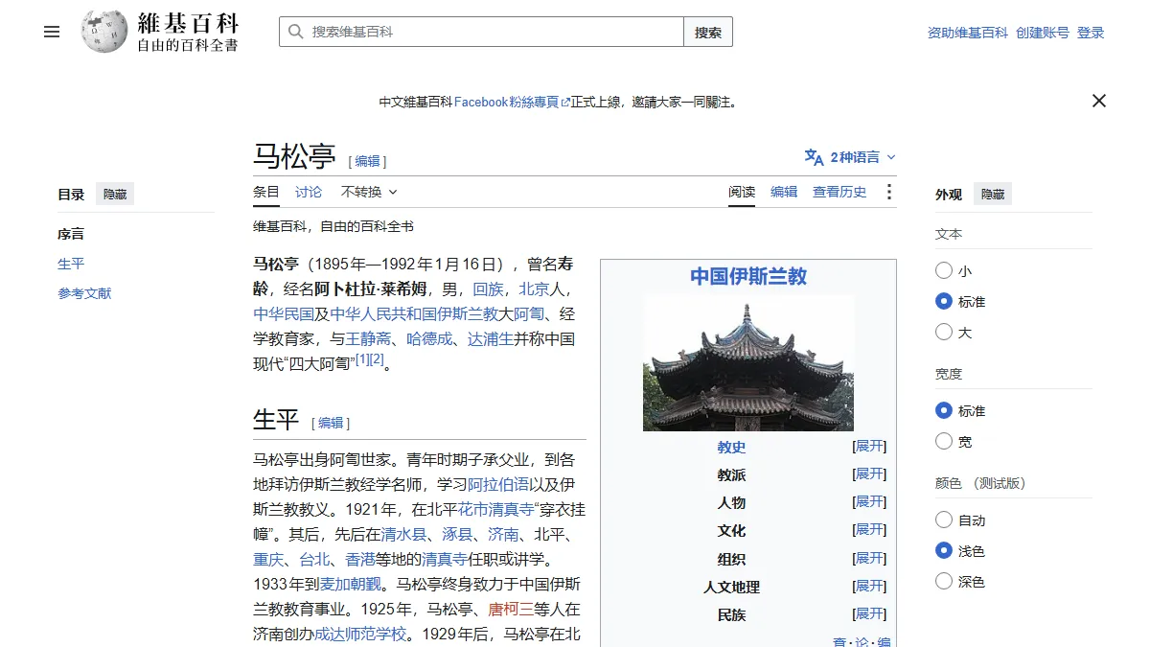The height and width of the screenshot is (647, 1150).
Task: Open the 查看历史 tab
Action: point(839,192)
